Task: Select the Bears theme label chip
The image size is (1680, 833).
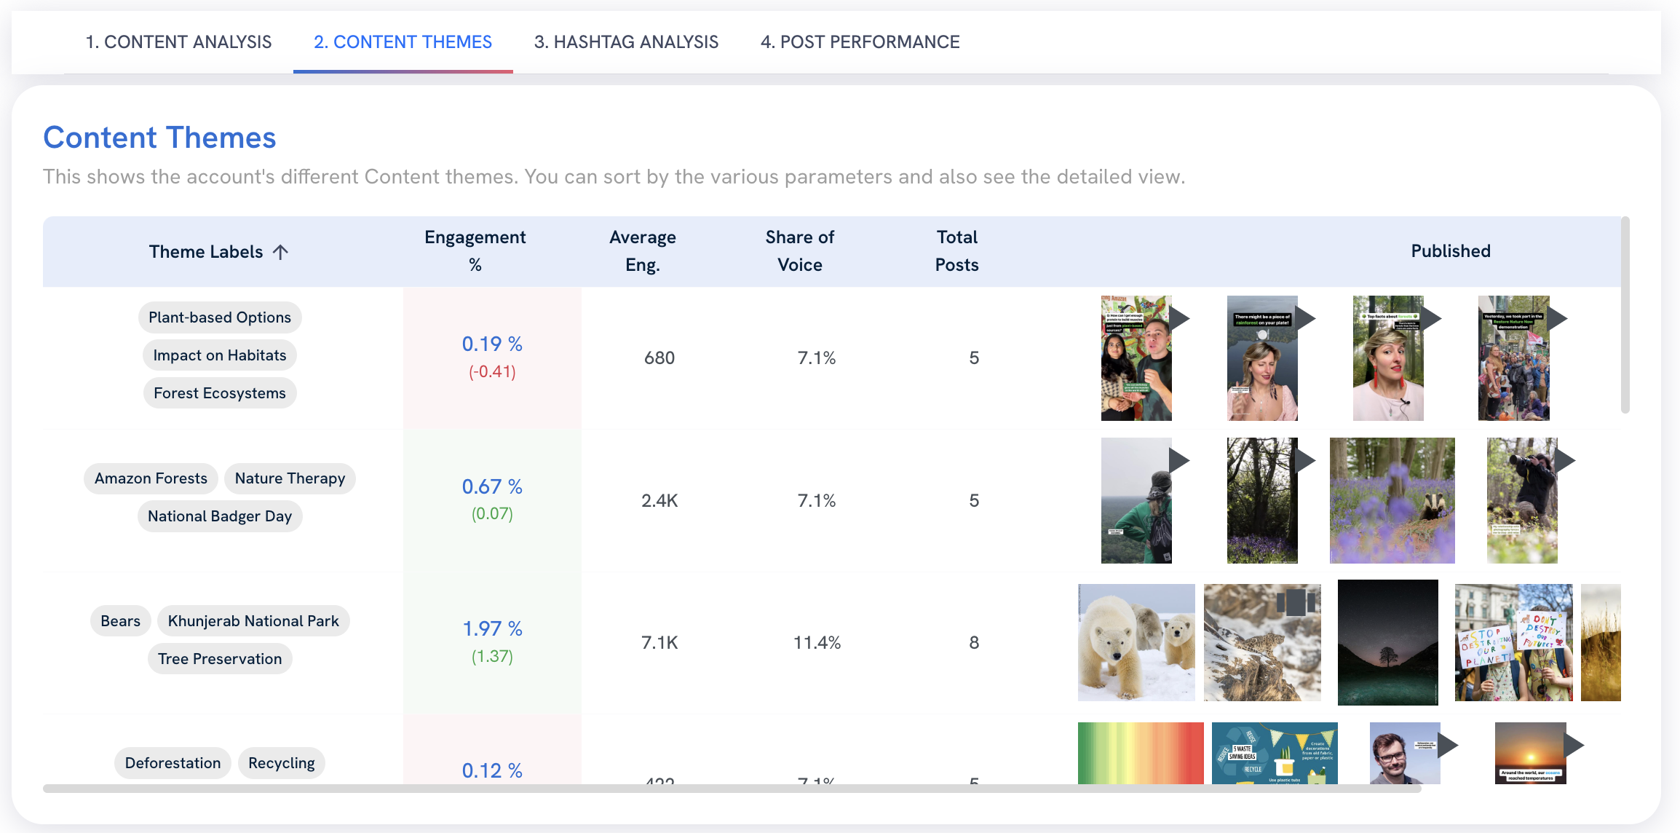Action: click(120, 620)
